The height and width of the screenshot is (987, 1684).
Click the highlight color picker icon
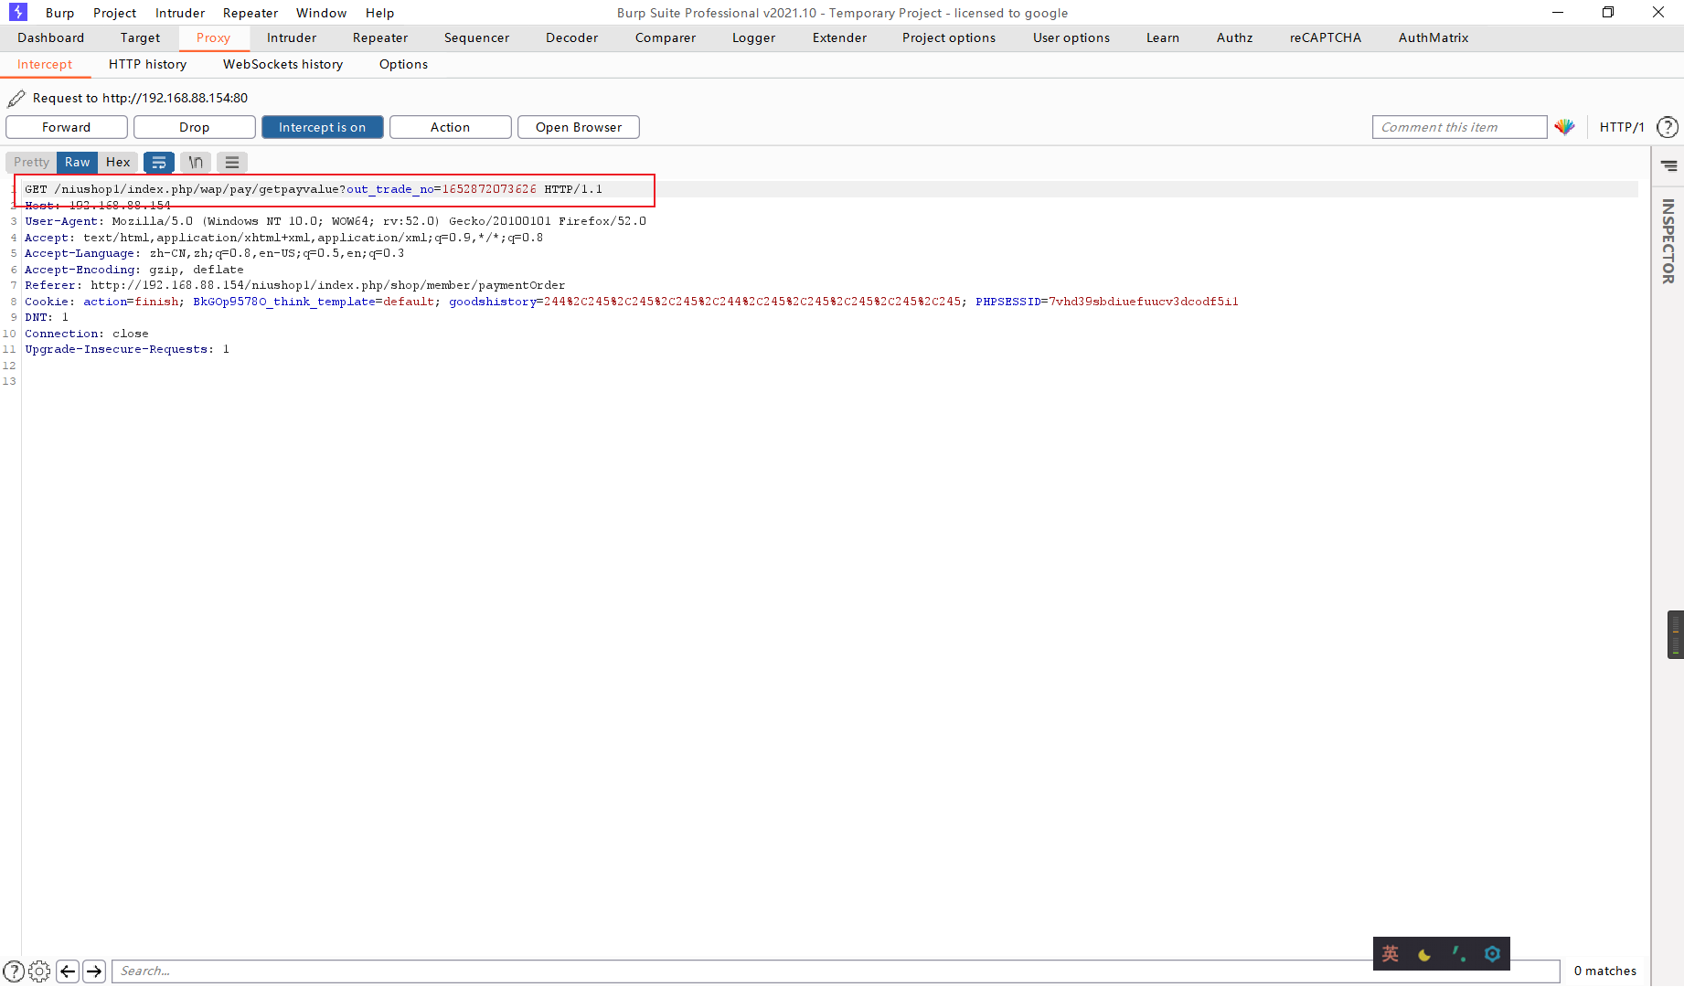(x=1564, y=127)
